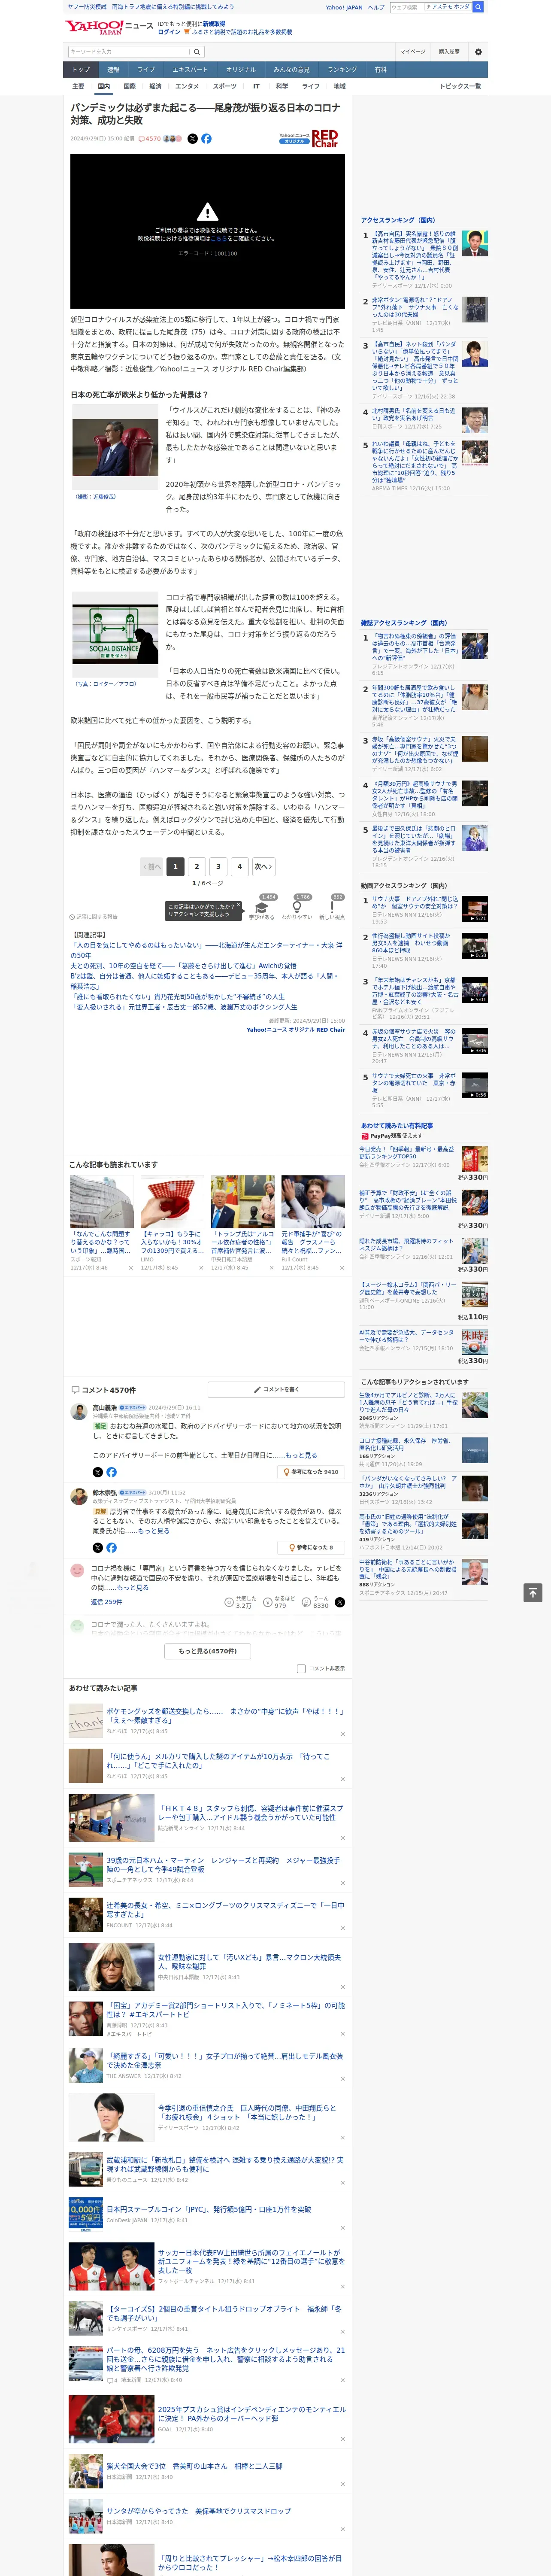The width and height of the screenshot is (551, 2576).
Task: Open the トランプ recommended article thumbnail
Action: point(243,1201)
